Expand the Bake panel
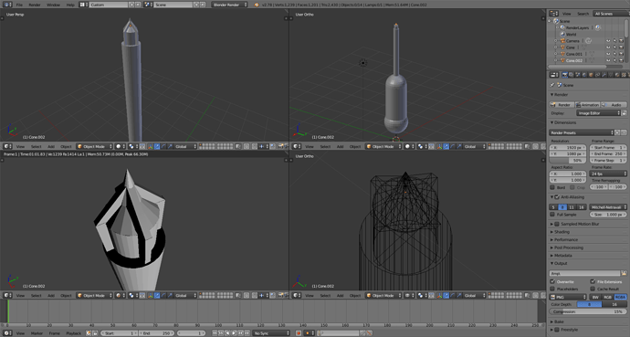 pos(559,321)
